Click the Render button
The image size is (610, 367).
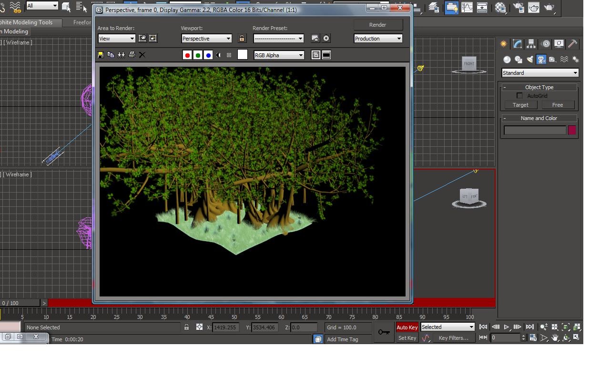(377, 25)
